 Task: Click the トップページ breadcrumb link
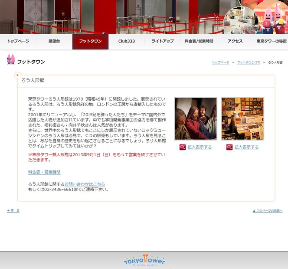coord(221,62)
